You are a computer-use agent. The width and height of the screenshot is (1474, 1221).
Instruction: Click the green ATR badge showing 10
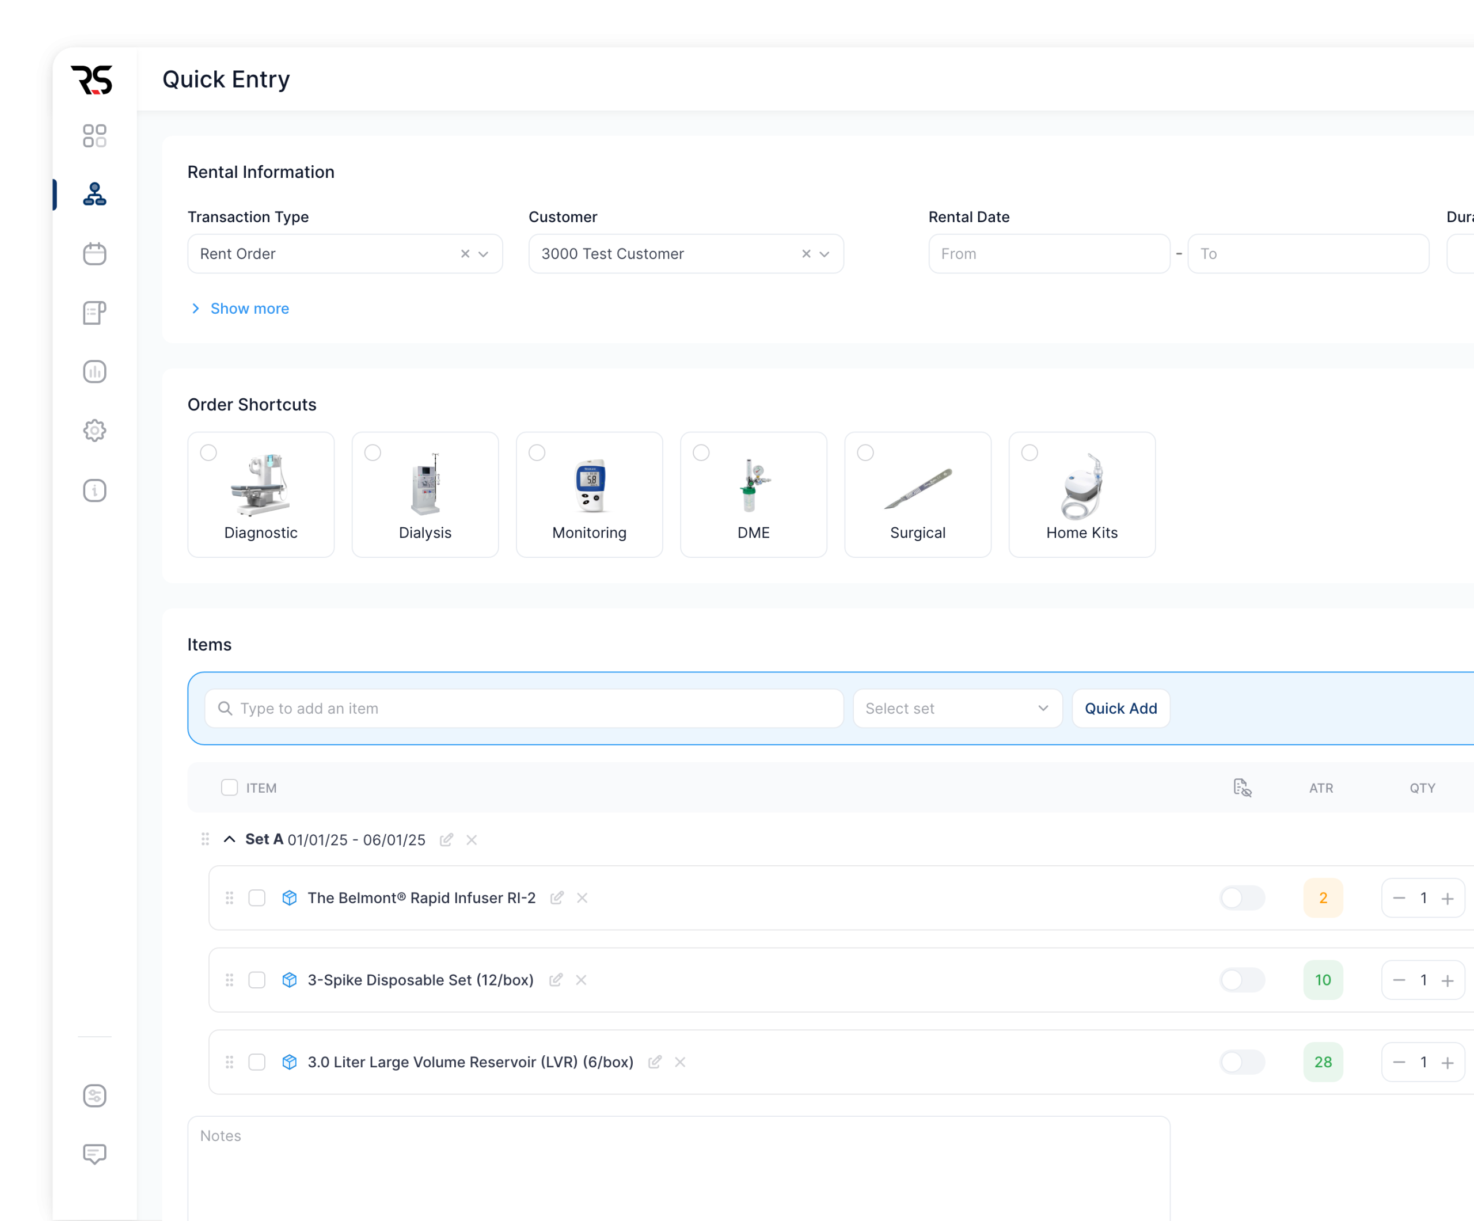1323,980
